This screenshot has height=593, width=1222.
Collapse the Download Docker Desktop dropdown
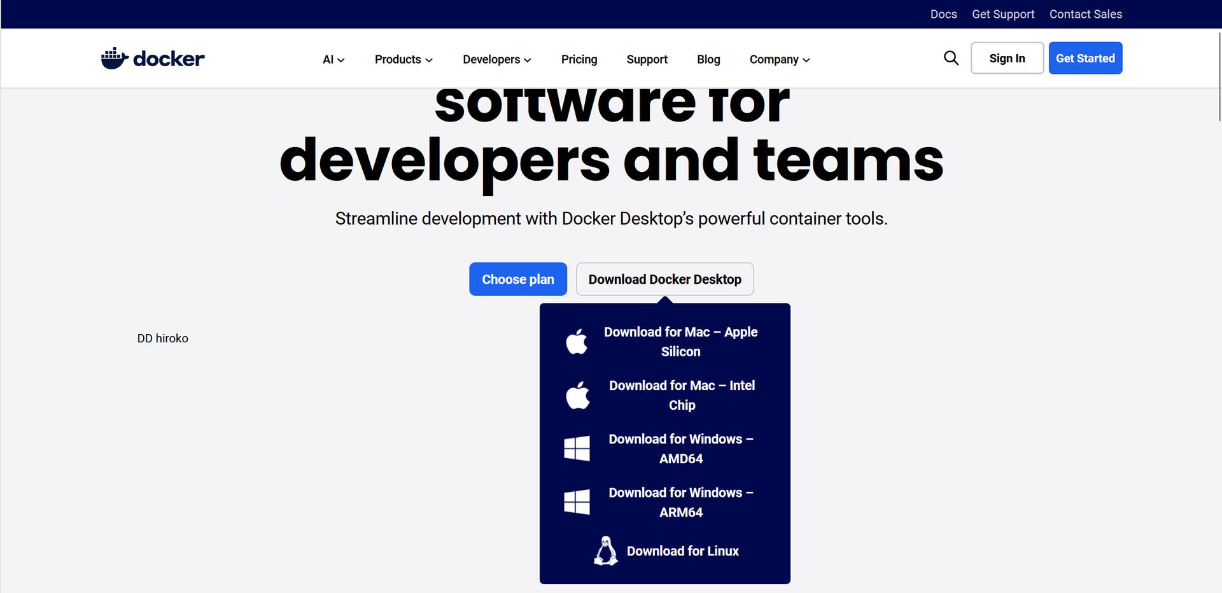pyautogui.click(x=665, y=279)
